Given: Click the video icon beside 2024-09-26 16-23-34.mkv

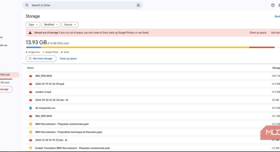Looking at the screenshot, I should (x=30, y=100).
